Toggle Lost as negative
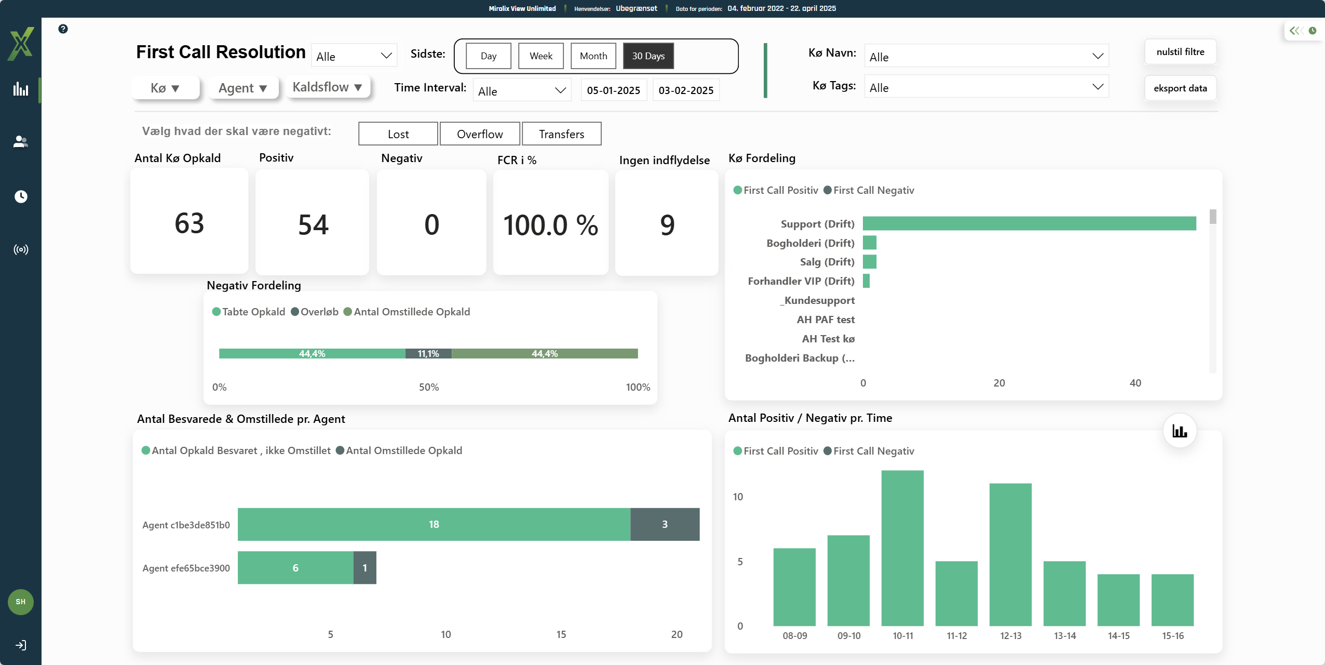The width and height of the screenshot is (1325, 665). click(x=398, y=134)
